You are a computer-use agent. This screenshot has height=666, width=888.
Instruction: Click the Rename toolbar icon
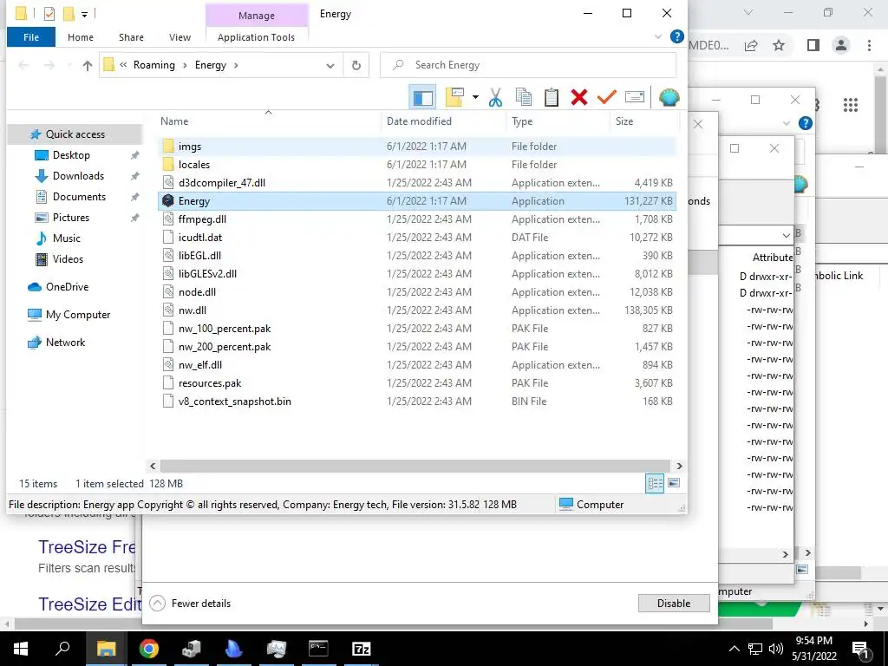[634, 97]
